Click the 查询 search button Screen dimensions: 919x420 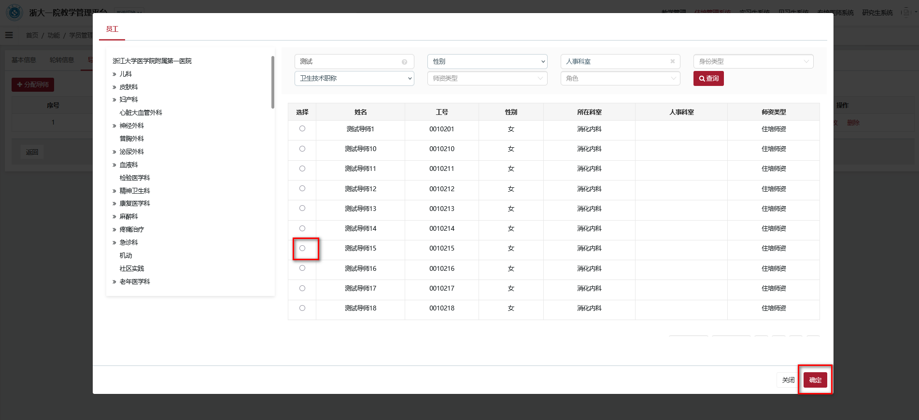pos(708,78)
